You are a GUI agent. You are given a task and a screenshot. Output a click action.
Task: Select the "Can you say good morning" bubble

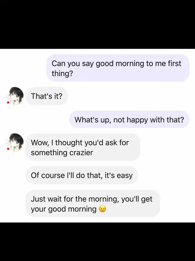point(118,68)
